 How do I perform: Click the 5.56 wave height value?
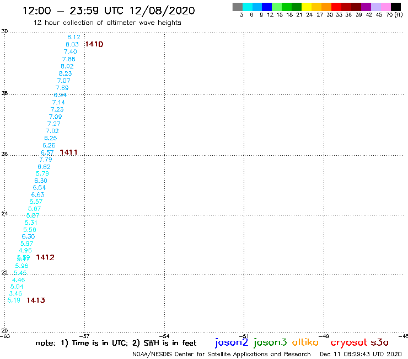(30, 230)
